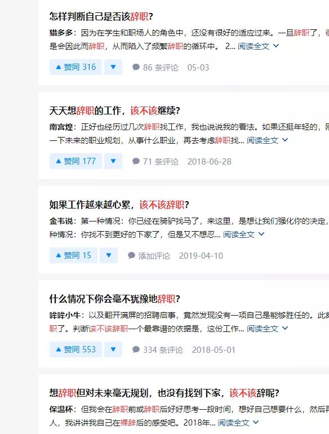Open question 如果工作越来越心累，该不该辞职
This screenshot has width=329, height=434.
pyautogui.click(x=119, y=205)
